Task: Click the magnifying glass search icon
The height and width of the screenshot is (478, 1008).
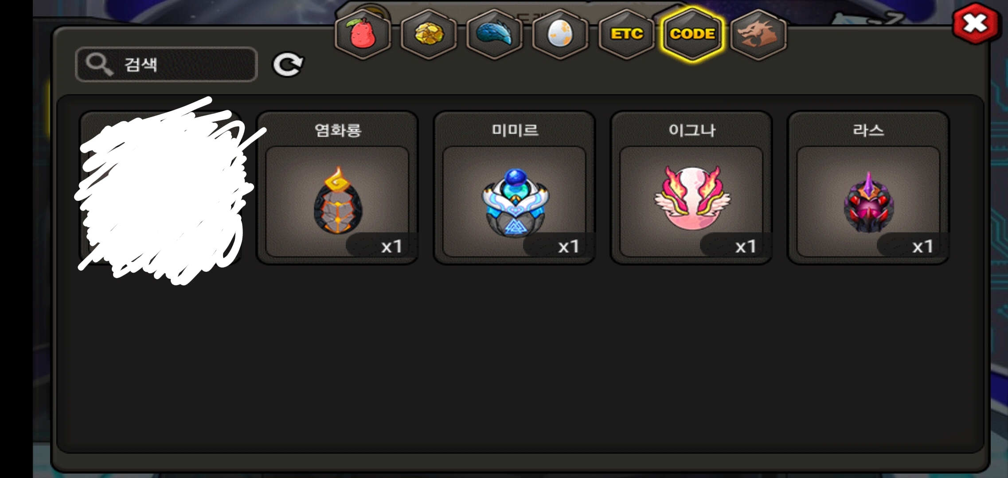Action: coord(99,65)
